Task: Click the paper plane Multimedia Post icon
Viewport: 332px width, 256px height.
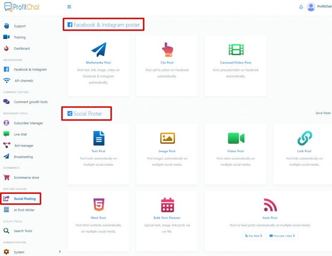Action: click(98, 50)
